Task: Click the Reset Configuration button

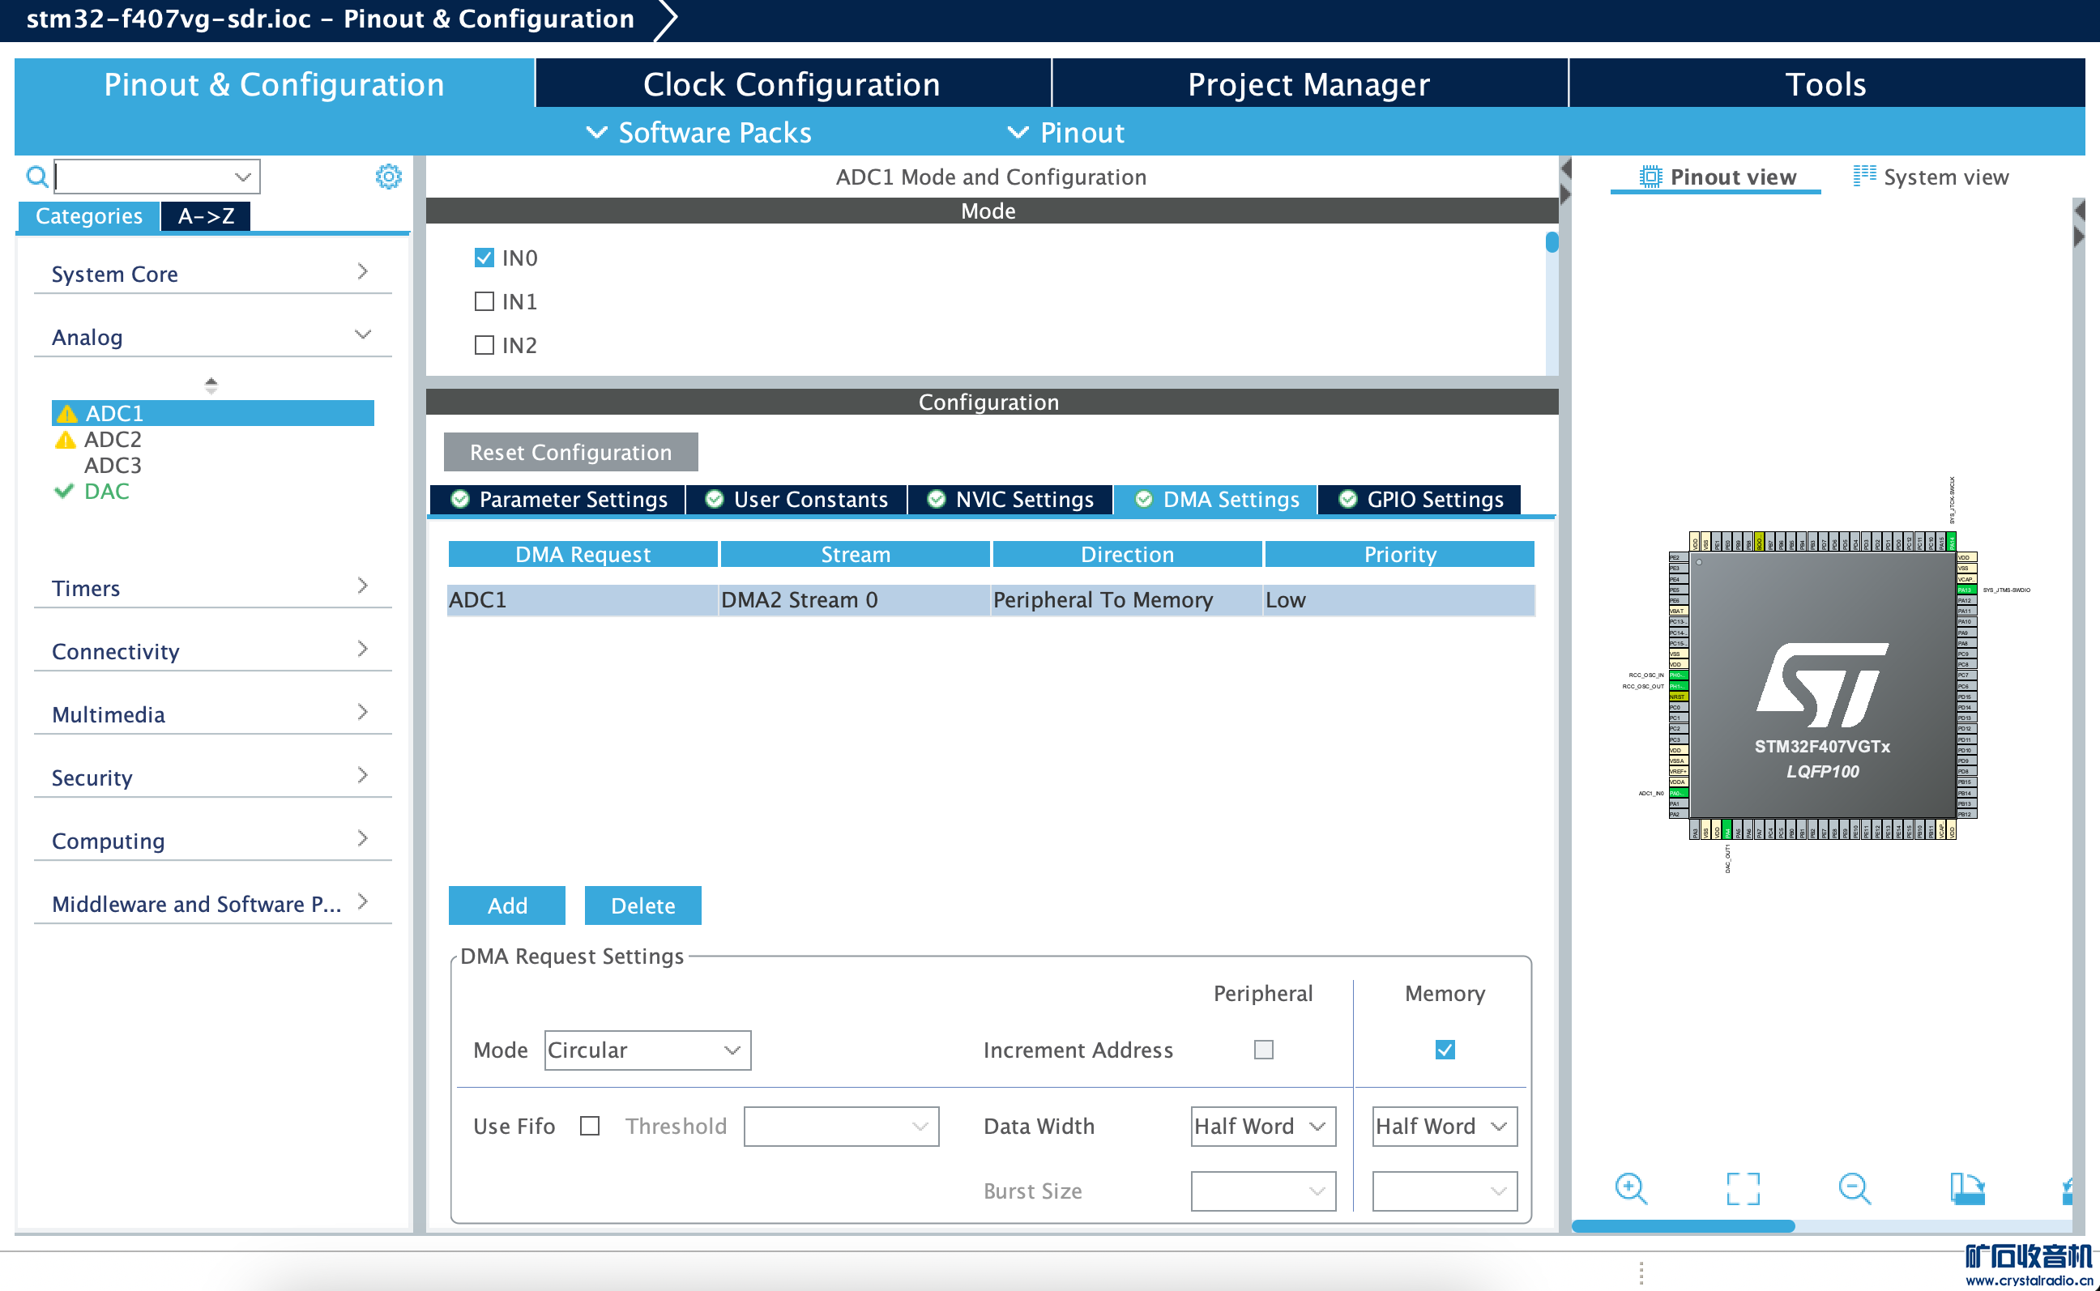Action: 570,452
